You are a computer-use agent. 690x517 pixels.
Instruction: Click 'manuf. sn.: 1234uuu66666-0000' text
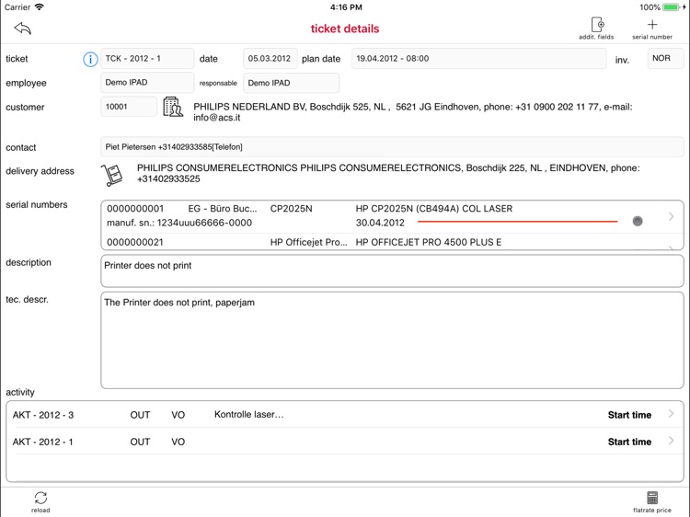(179, 223)
